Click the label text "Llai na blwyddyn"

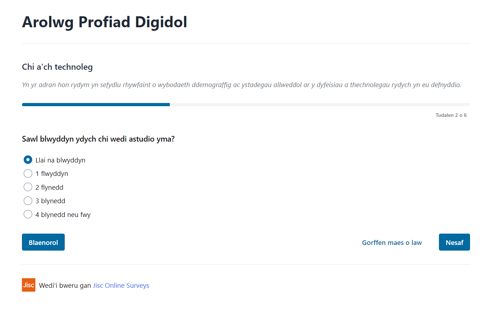[x=60, y=160]
